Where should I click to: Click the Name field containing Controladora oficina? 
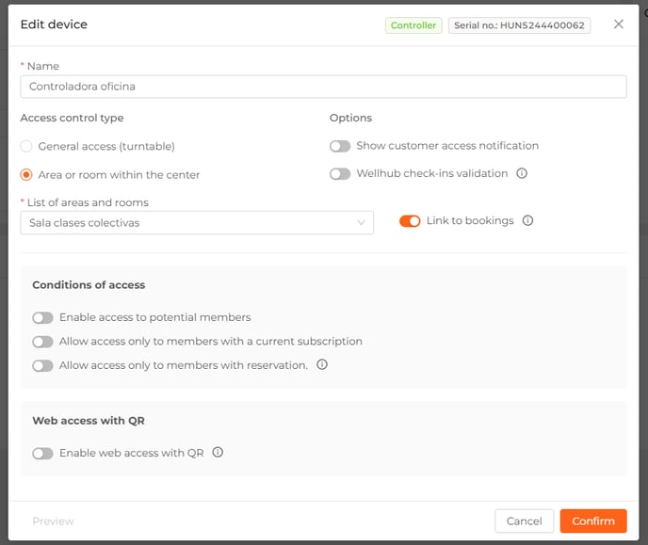pos(324,87)
